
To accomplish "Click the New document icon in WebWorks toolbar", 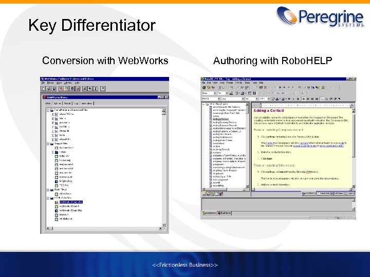I will [x=43, y=89].
